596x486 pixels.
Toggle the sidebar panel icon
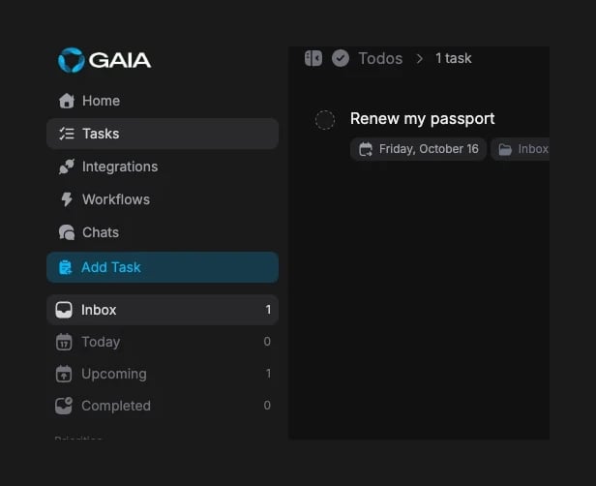313,58
